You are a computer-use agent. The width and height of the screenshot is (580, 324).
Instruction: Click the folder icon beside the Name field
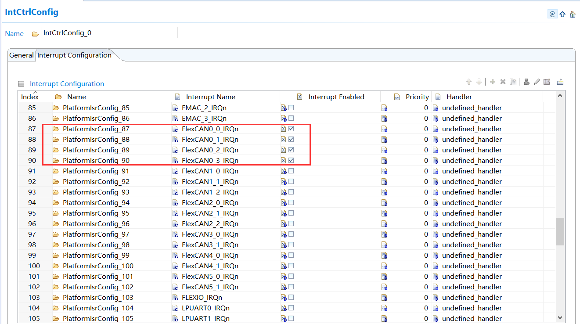pyautogui.click(x=35, y=34)
